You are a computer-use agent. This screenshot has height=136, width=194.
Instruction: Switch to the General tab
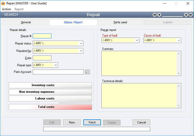tap(26, 22)
